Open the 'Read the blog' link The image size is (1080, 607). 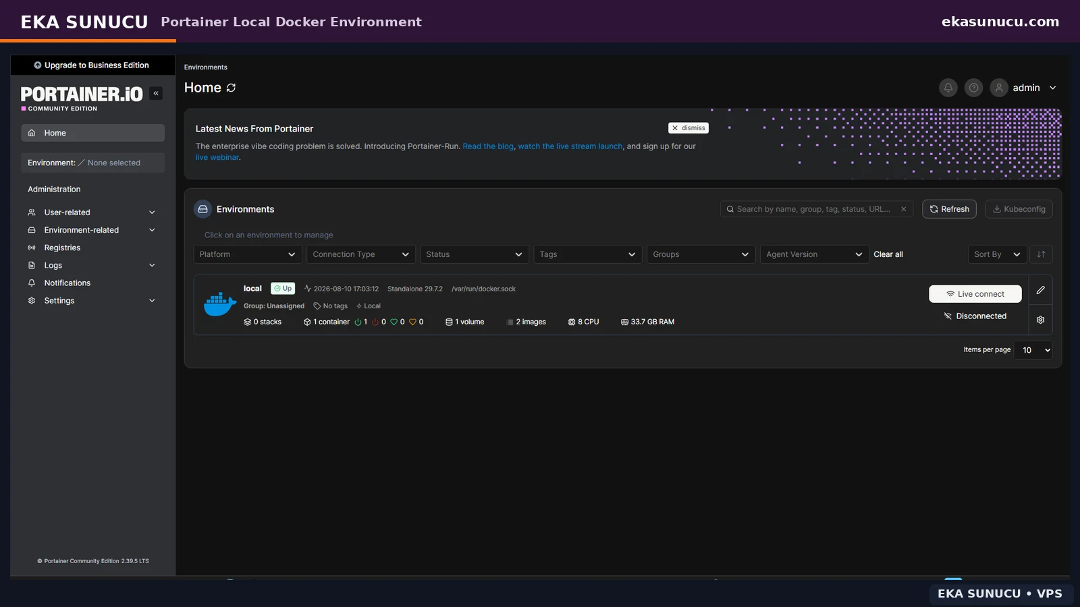pos(488,146)
